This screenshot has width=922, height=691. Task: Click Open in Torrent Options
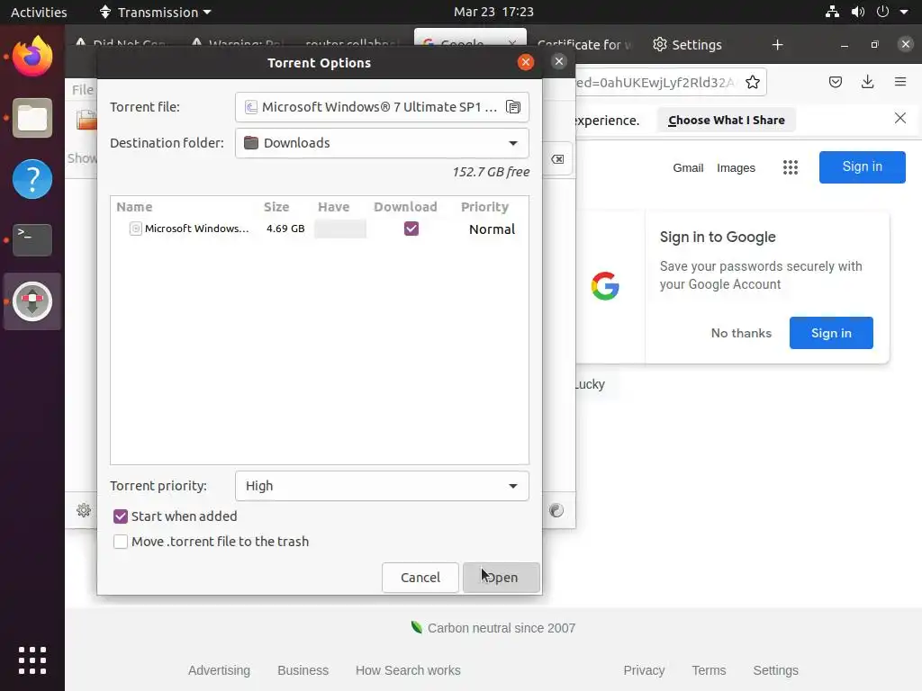pos(501,578)
